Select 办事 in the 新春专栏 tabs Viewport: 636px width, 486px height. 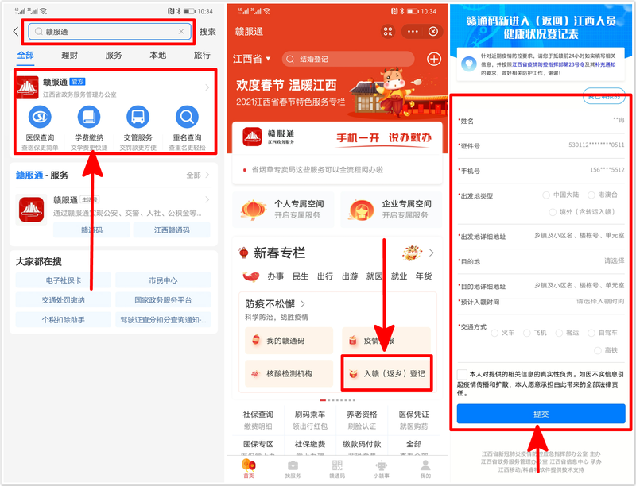(275, 276)
